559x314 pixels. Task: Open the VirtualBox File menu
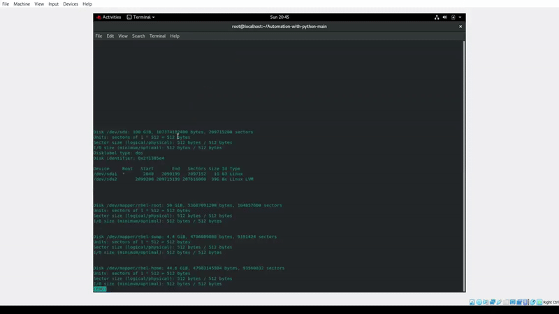pos(6,4)
